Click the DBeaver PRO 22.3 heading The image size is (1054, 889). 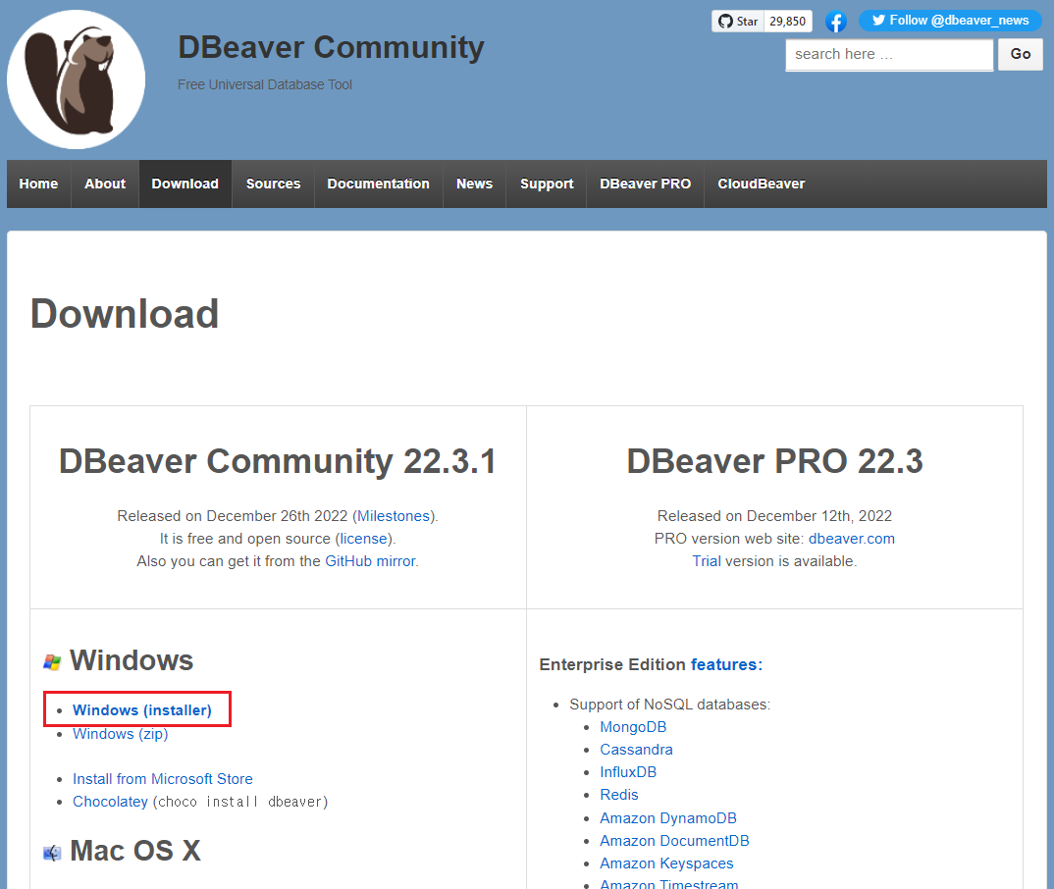pyautogui.click(x=774, y=461)
